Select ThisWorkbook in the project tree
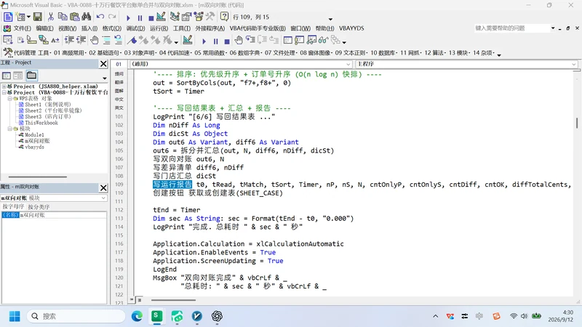 [41, 123]
